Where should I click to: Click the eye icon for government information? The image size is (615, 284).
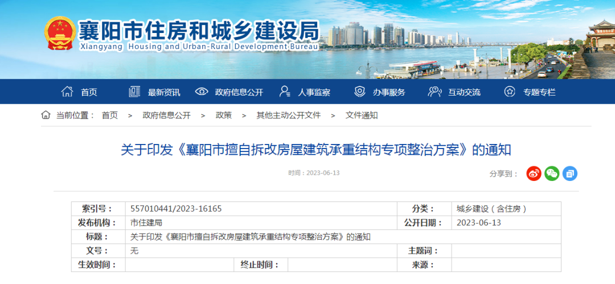[202, 92]
